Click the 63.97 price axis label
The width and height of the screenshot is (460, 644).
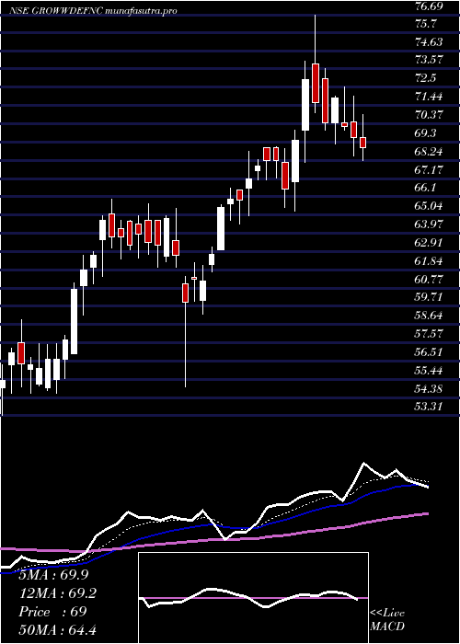pos(430,224)
